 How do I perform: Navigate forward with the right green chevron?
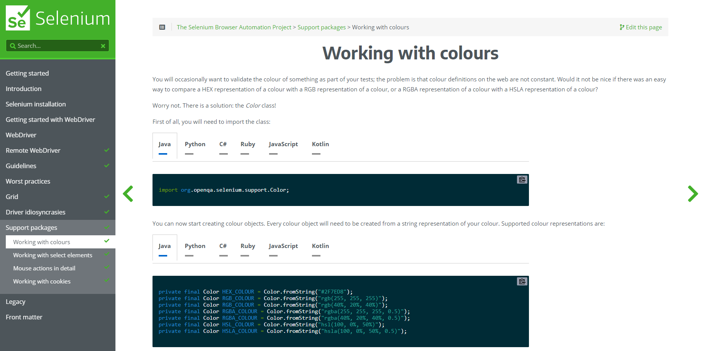693,194
